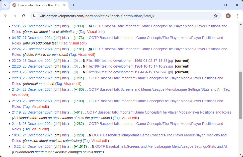Open hist for the 10:22, 24 December edit
243x157 pixels.
tap(65, 147)
